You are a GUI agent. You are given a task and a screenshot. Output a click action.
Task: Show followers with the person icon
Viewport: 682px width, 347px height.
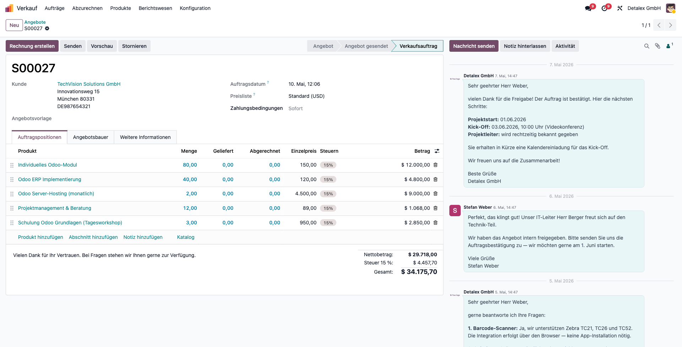pos(669,46)
